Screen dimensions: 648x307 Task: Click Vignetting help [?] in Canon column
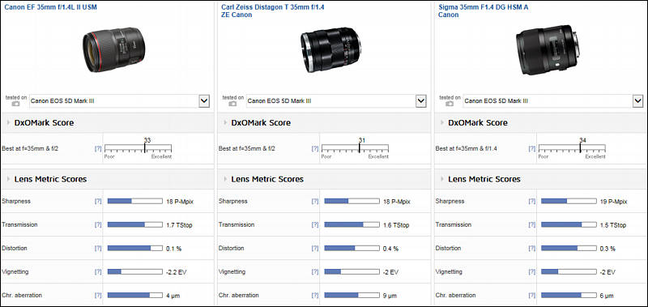click(x=98, y=272)
